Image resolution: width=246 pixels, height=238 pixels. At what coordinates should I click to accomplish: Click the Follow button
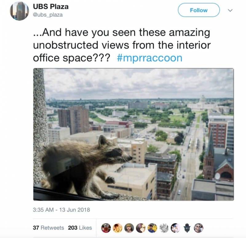click(x=199, y=10)
